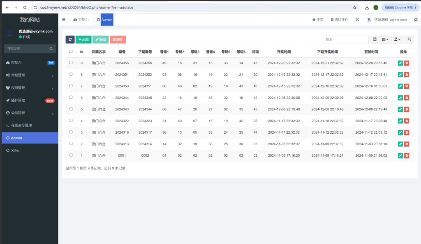Sort by the 开奖时间 column header
This screenshot has width=421, height=244.
pos(284,52)
